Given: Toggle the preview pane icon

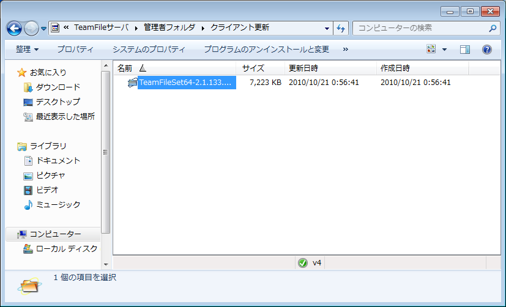Looking at the screenshot, I should pyautogui.click(x=465, y=50).
